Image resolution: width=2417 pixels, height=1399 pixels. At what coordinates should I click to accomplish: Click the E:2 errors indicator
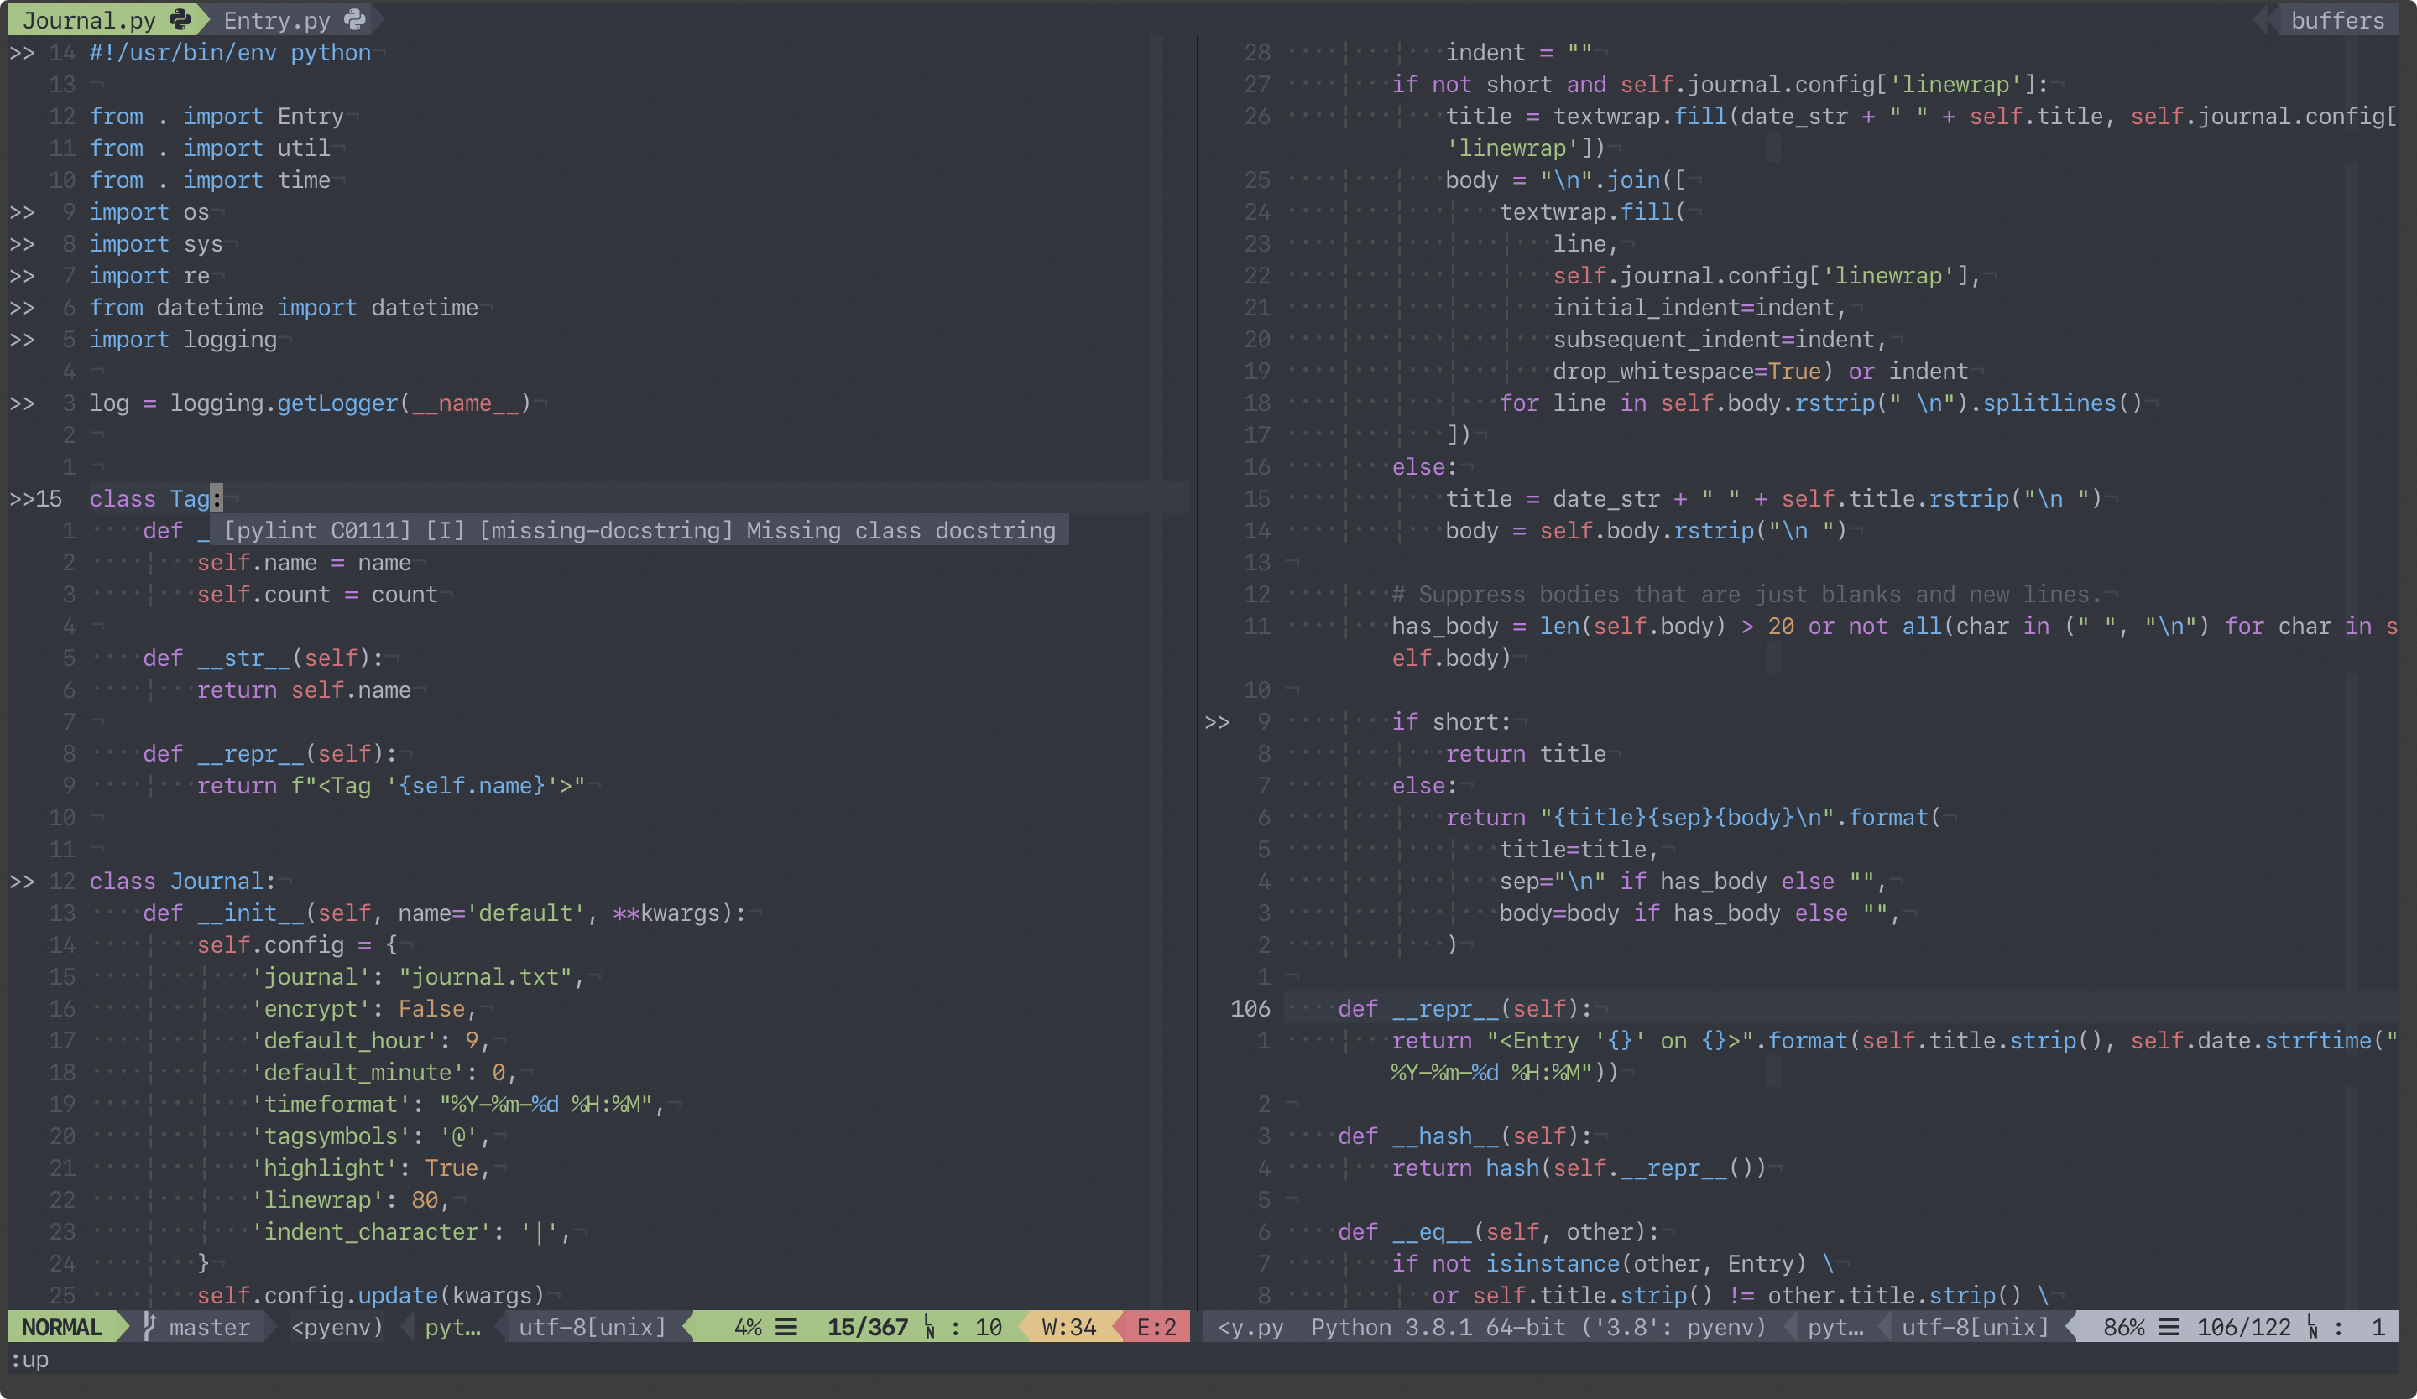tap(1156, 1327)
